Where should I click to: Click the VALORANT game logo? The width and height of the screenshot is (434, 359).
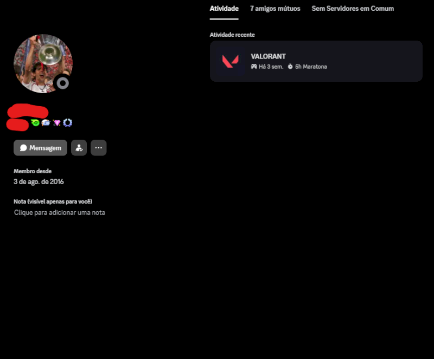click(230, 61)
